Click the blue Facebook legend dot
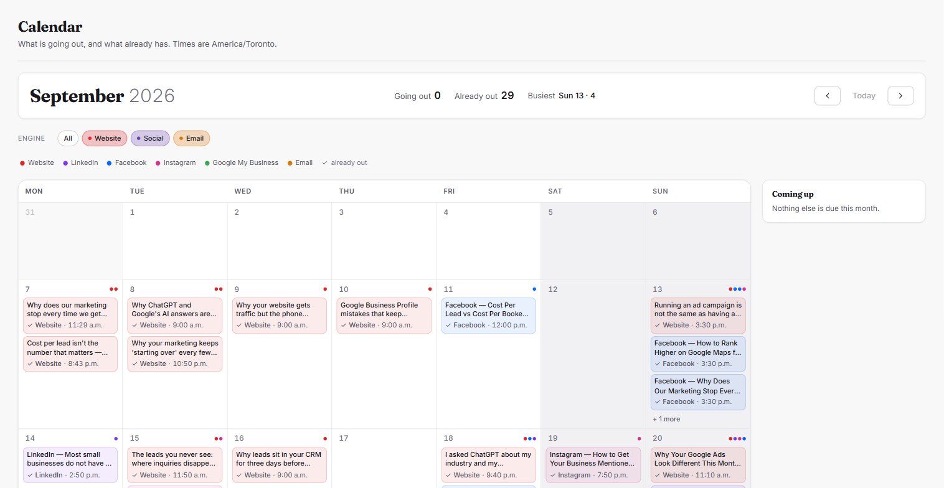This screenshot has height=488, width=944. pos(109,163)
